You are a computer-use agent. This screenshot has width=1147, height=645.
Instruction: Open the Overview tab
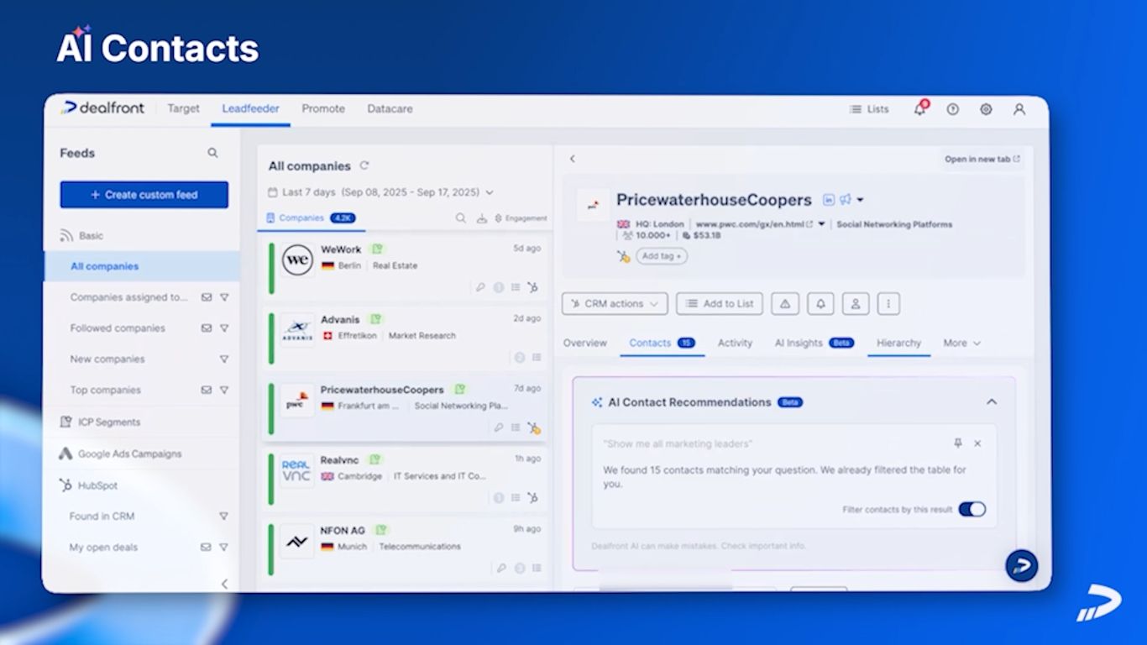tap(585, 343)
